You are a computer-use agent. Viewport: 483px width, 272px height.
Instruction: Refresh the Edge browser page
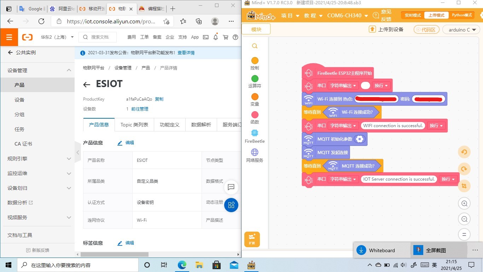[x=41, y=21]
